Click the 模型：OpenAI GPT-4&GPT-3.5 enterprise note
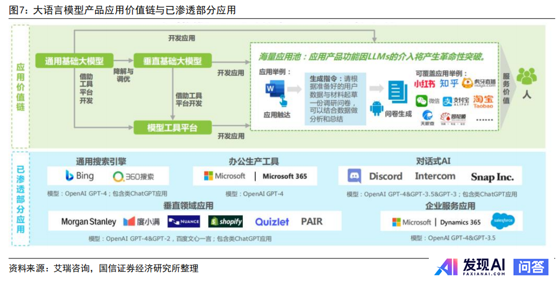This screenshot has height=281, width=557. [x=453, y=238]
